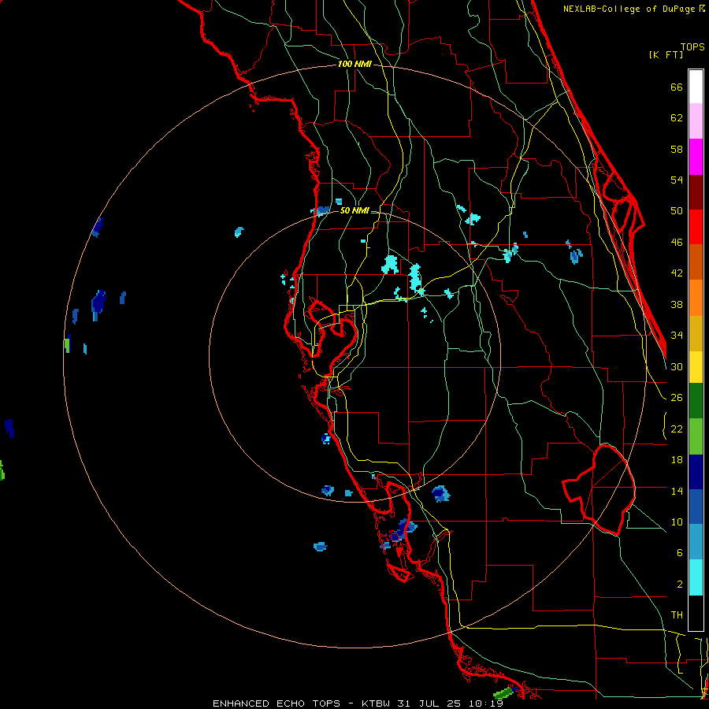Click the "ENHANCED ECHO TOPS" caption text
709x709 pixels.
tap(277, 703)
